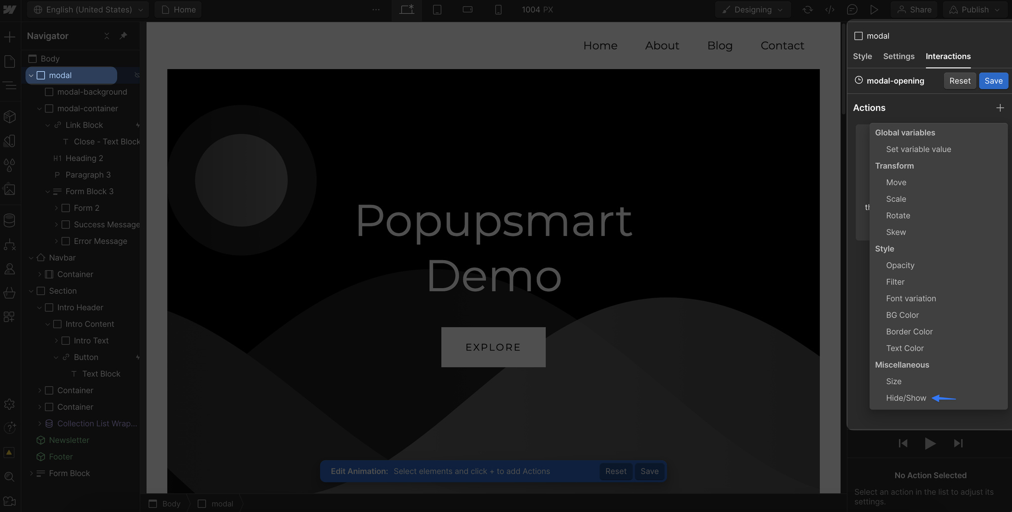
Task: Click the Share button
Action: [914, 9]
